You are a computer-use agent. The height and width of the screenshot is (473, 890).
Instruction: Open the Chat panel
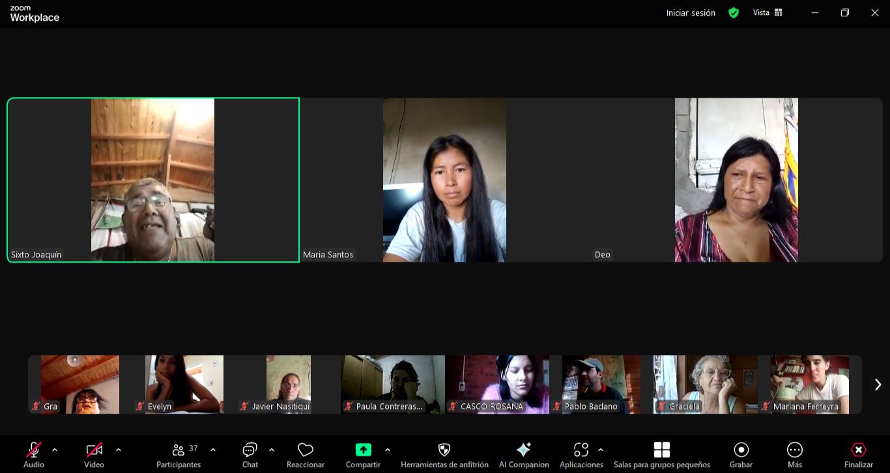click(x=250, y=451)
